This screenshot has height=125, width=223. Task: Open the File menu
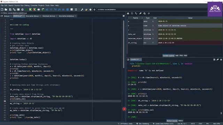pos(2,6)
